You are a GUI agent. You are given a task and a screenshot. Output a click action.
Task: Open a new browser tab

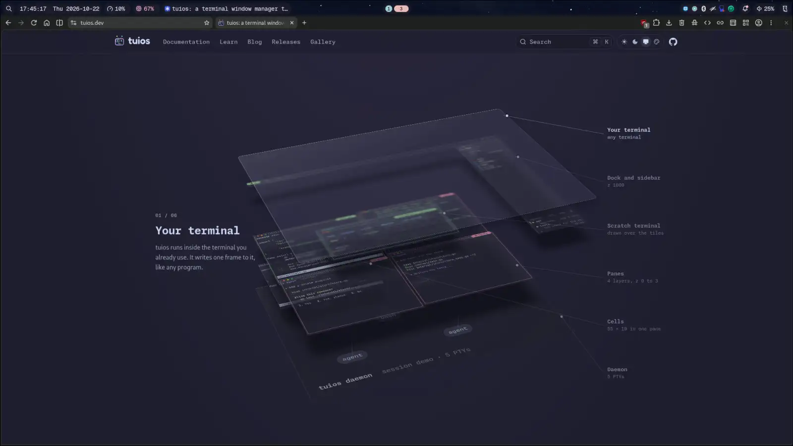point(304,23)
